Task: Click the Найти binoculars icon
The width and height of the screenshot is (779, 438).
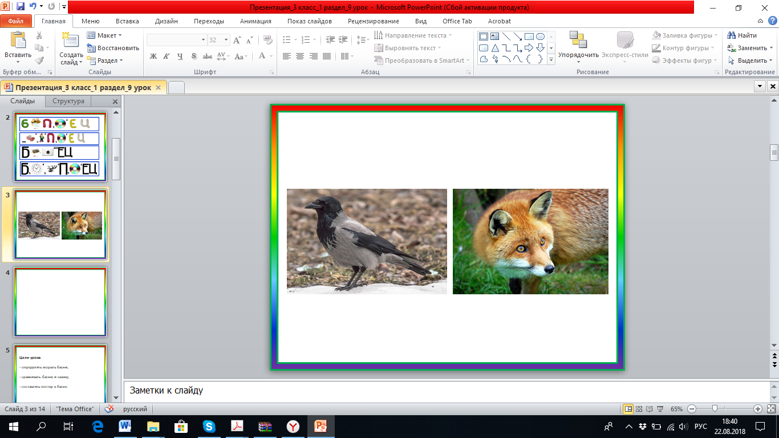Action: [732, 35]
